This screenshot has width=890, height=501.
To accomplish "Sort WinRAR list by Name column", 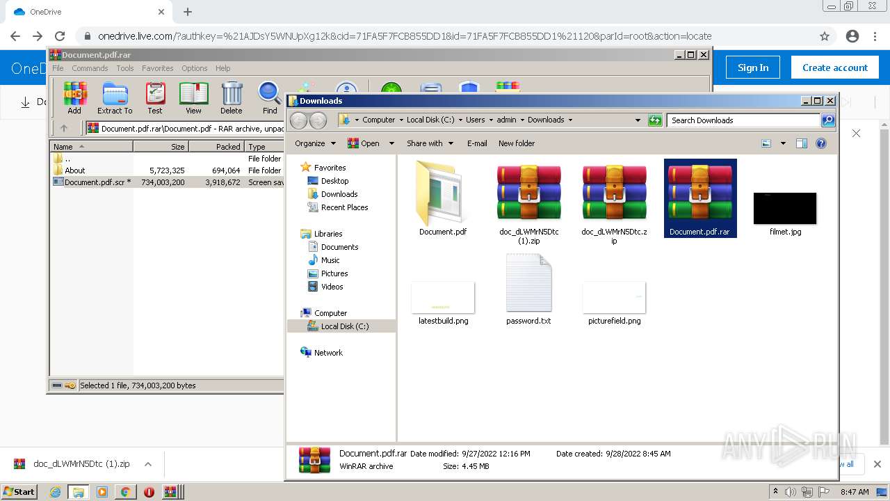I will coord(91,147).
